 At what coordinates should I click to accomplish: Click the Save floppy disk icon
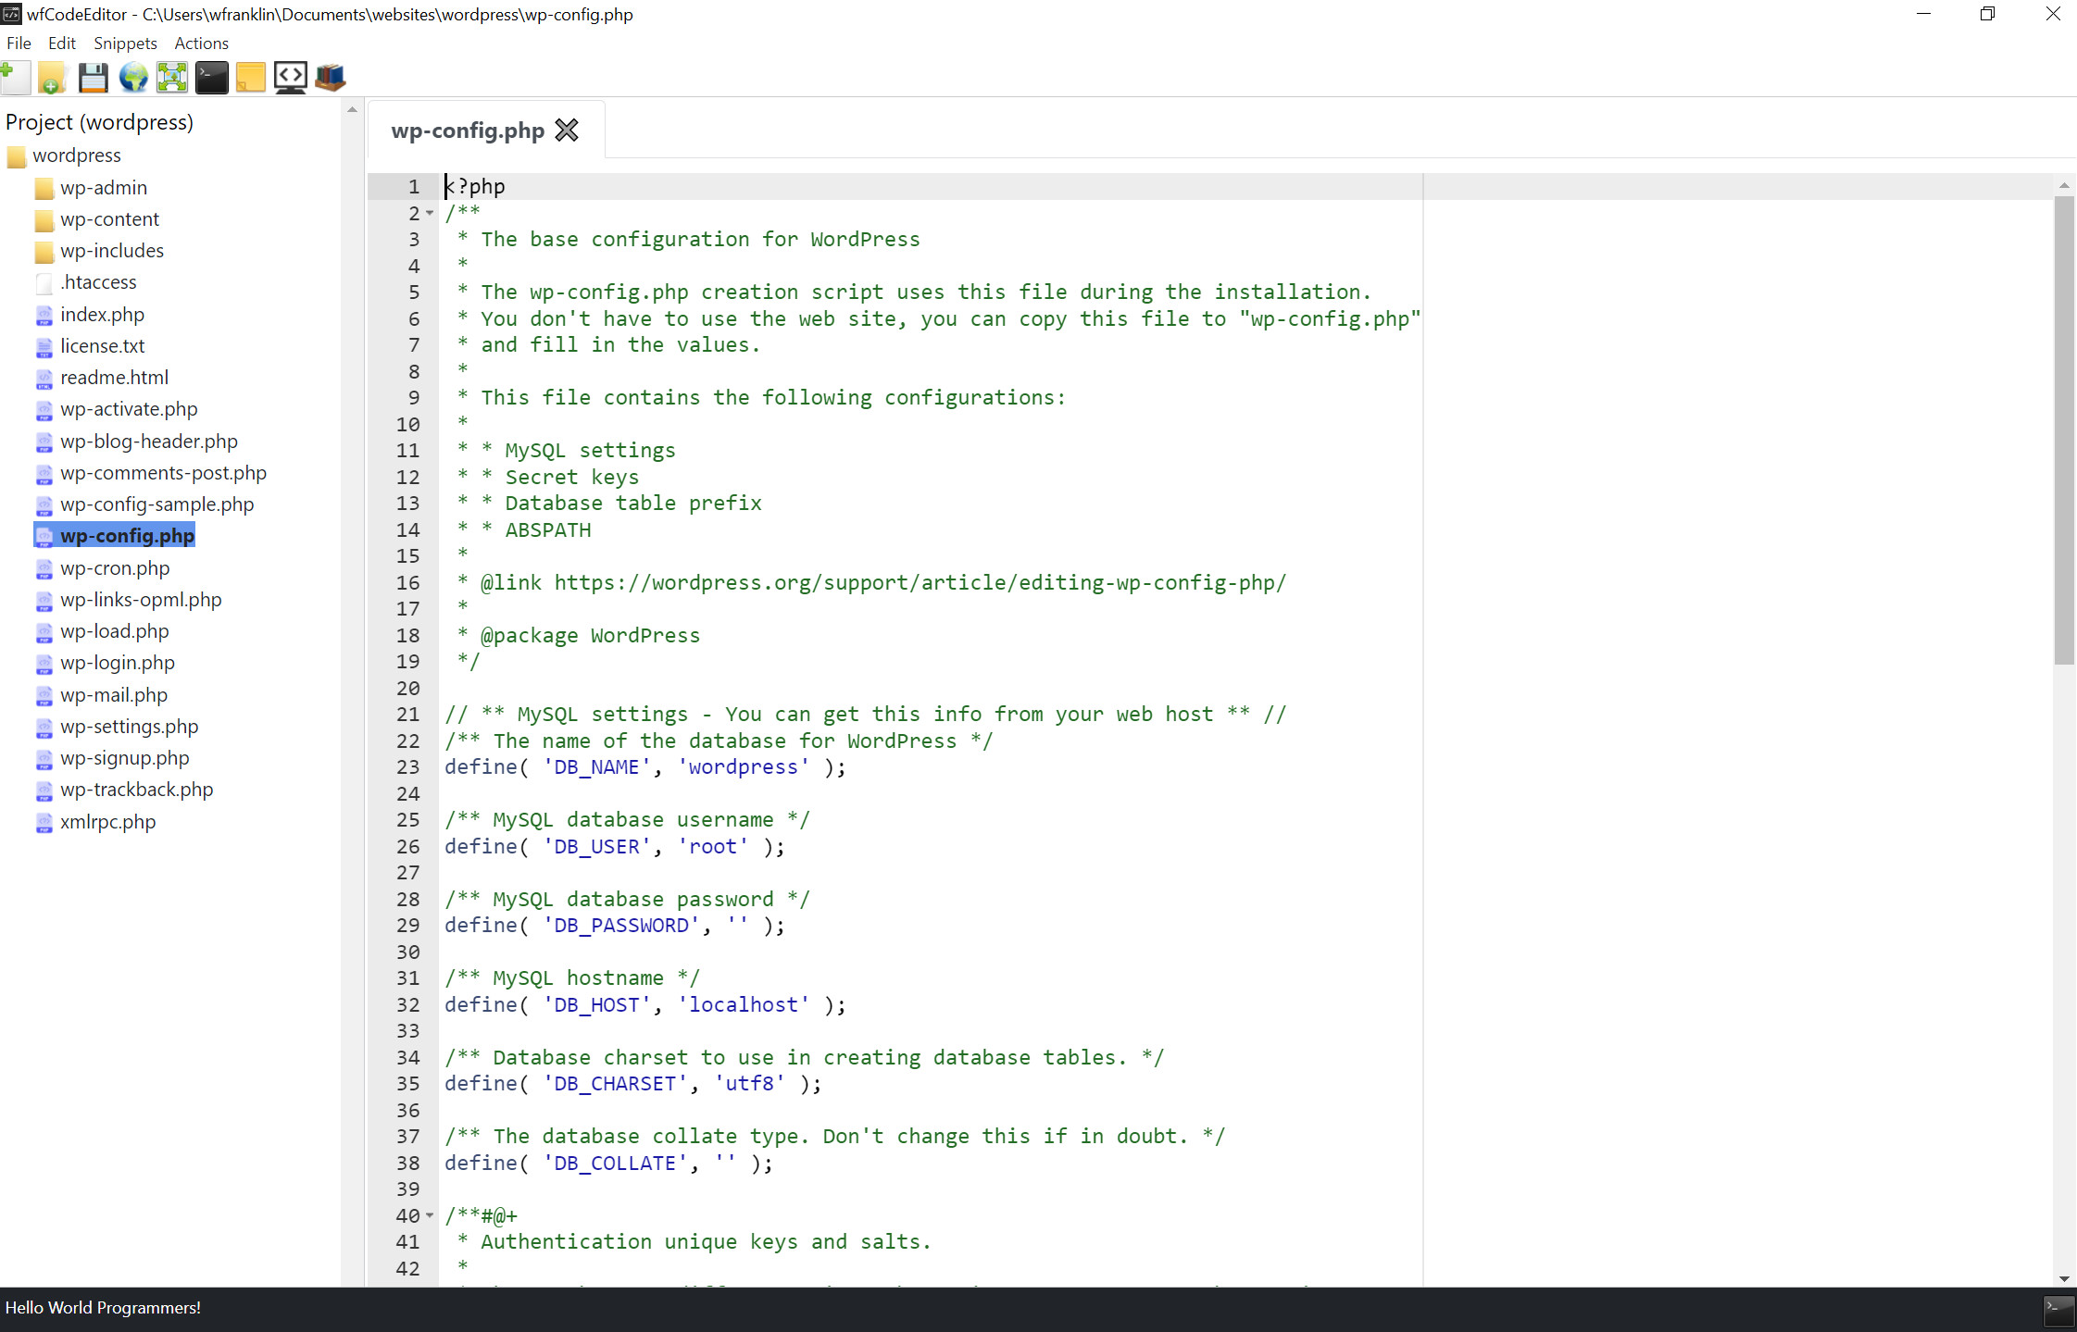[x=93, y=78]
